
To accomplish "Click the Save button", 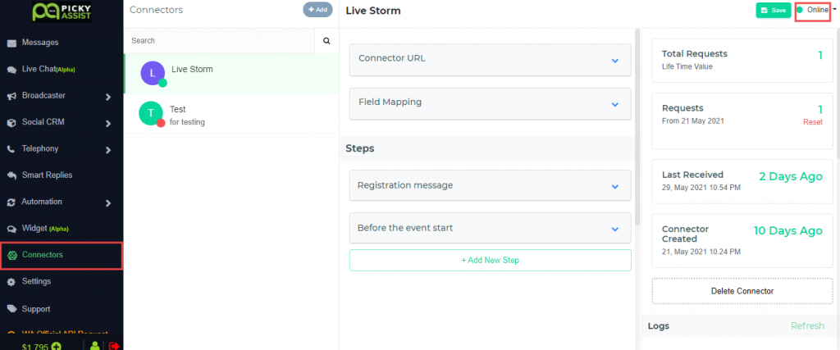I will pos(773,11).
